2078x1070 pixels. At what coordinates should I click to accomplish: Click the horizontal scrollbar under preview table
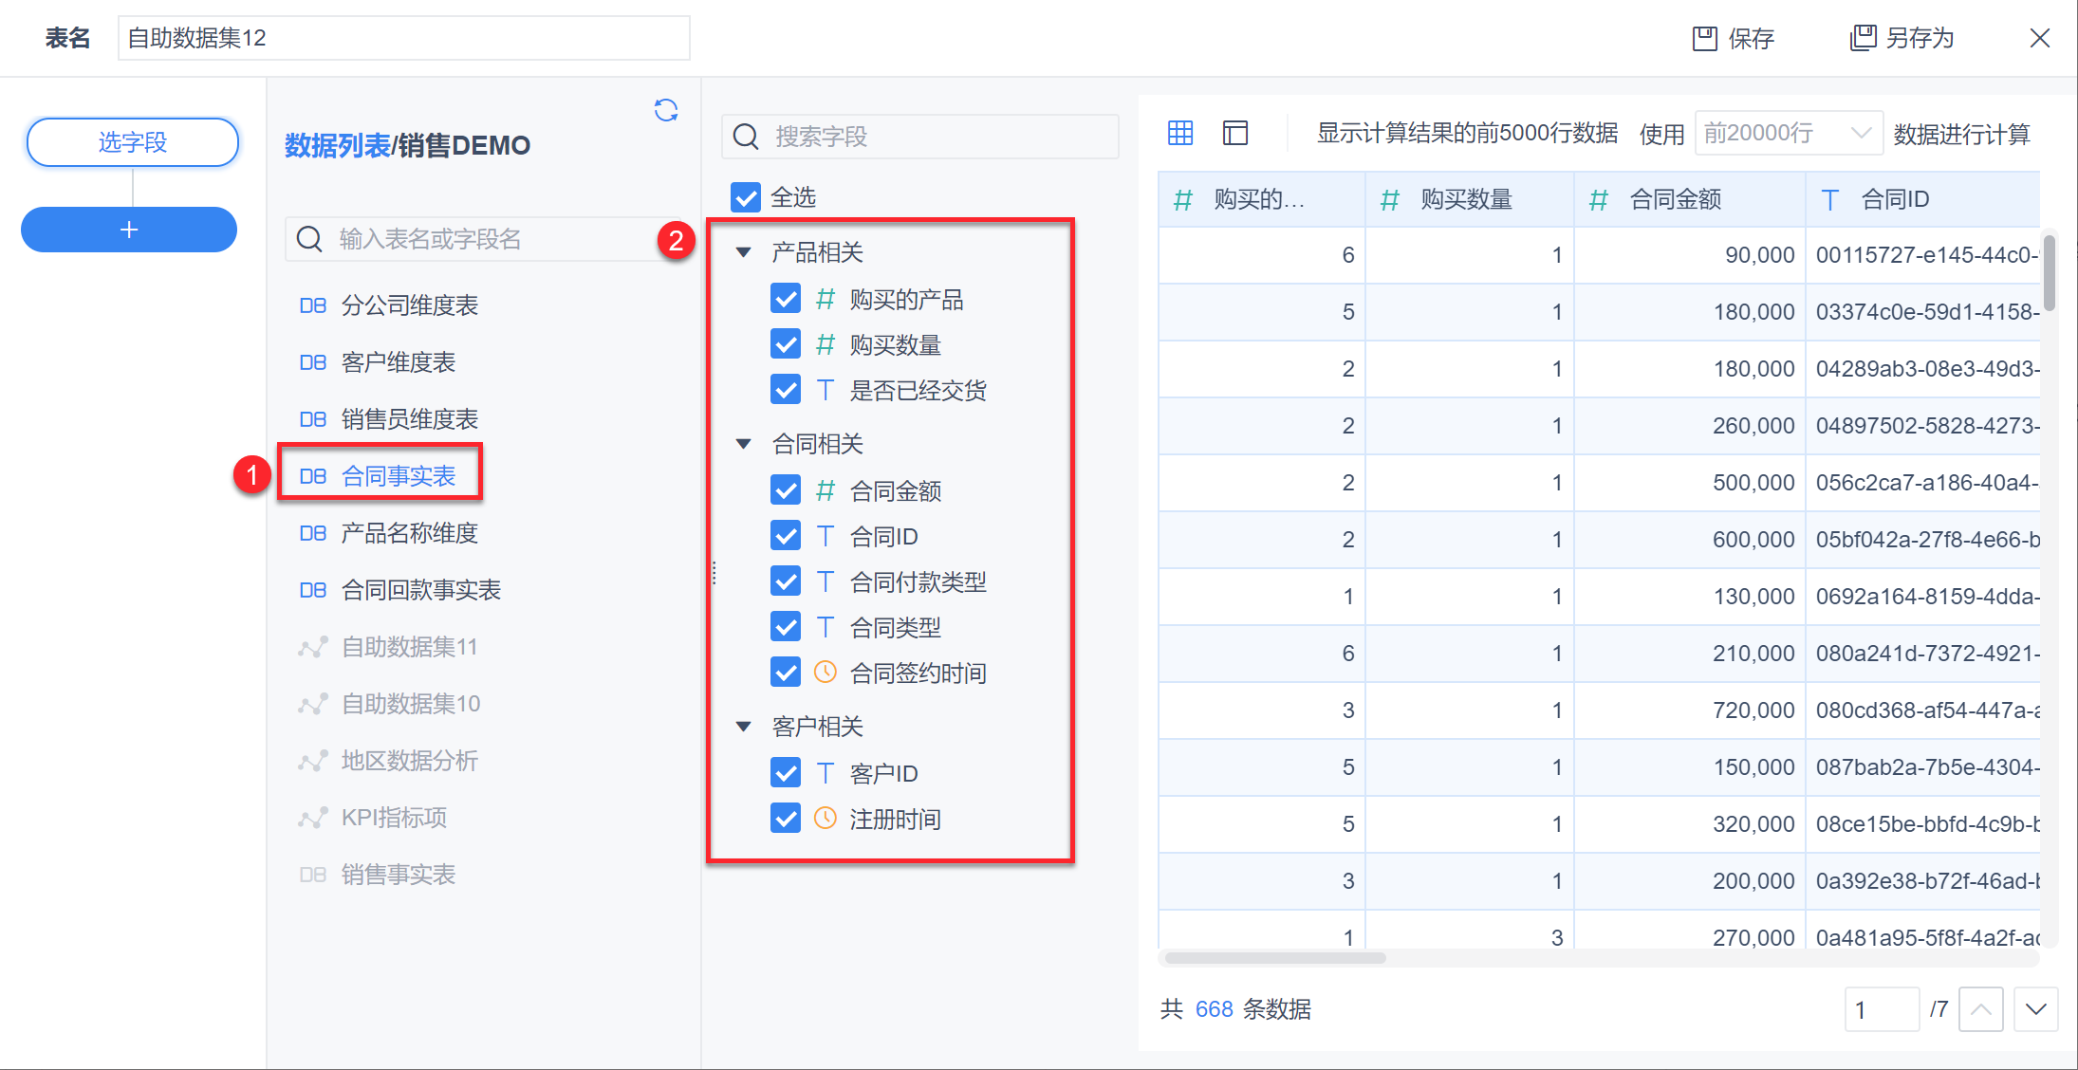click(x=1274, y=958)
